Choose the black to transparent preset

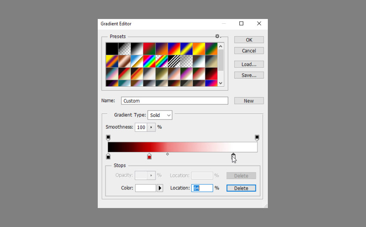click(124, 49)
